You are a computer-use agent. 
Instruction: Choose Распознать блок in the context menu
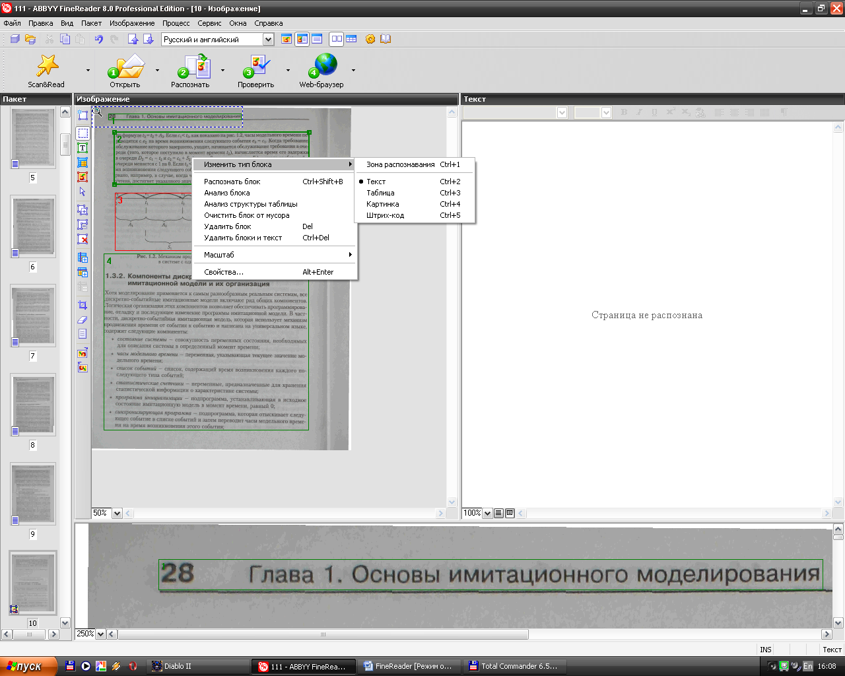pyautogui.click(x=275, y=182)
